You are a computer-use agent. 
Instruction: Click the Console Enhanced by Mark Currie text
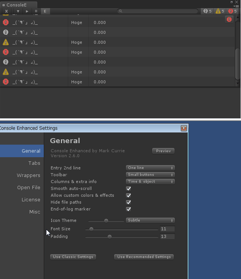click(88, 151)
